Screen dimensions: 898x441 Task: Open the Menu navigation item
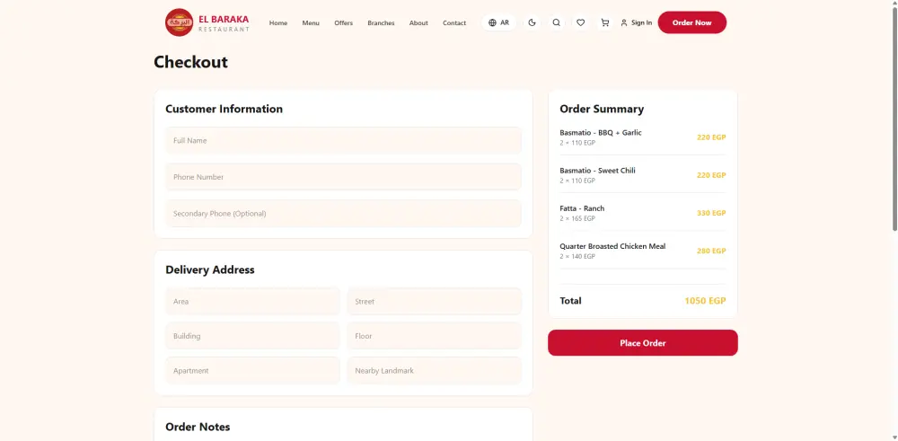(311, 23)
